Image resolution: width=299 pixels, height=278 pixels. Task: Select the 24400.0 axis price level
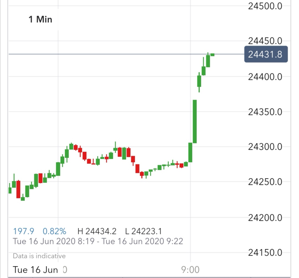tap(265, 77)
